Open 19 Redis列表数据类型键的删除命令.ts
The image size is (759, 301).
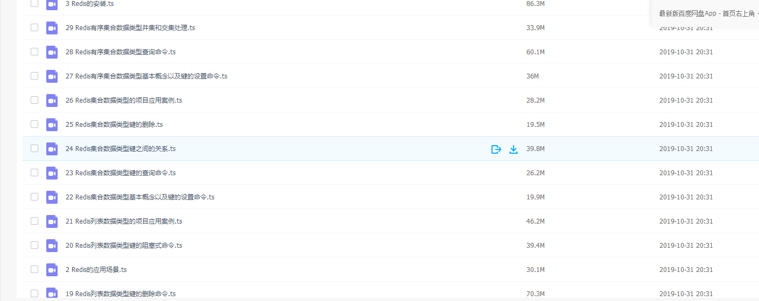click(121, 294)
